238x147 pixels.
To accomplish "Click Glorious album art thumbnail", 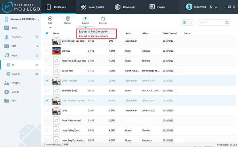I will 56,51.
